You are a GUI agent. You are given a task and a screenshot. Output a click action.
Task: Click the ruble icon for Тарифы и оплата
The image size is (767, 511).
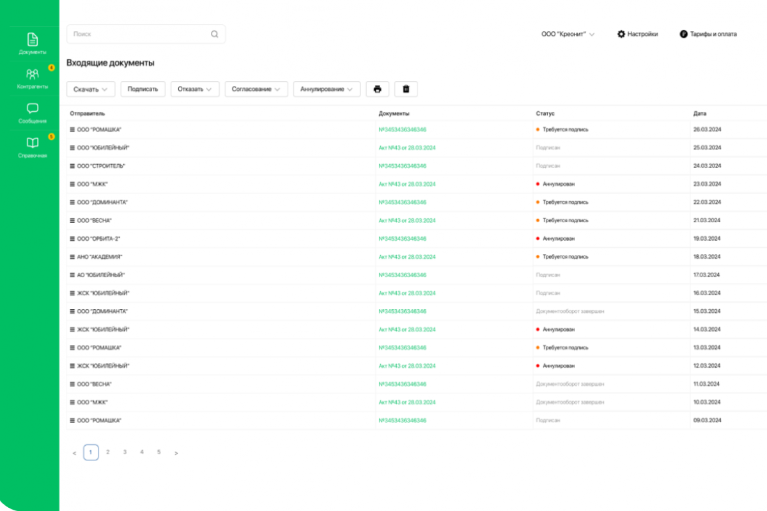tap(683, 34)
